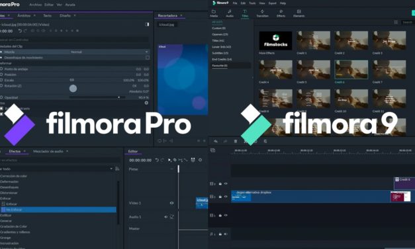Lock the Filmora9 audio track
The height and width of the screenshot is (249, 415).
(x=220, y=234)
